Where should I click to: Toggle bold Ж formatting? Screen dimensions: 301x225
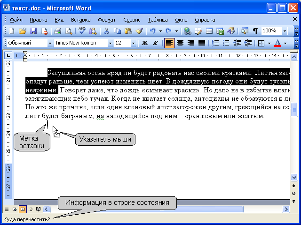145,43
